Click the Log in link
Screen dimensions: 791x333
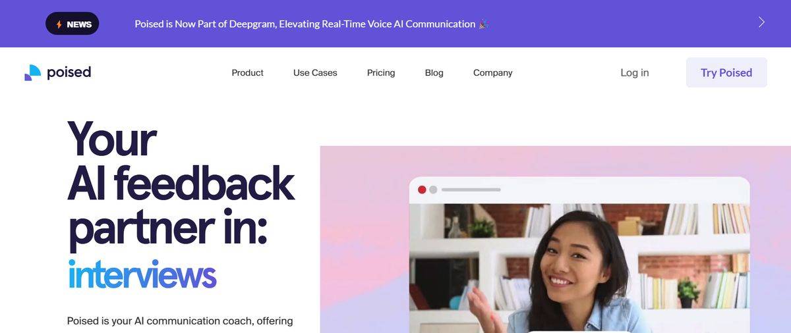click(x=634, y=73)
